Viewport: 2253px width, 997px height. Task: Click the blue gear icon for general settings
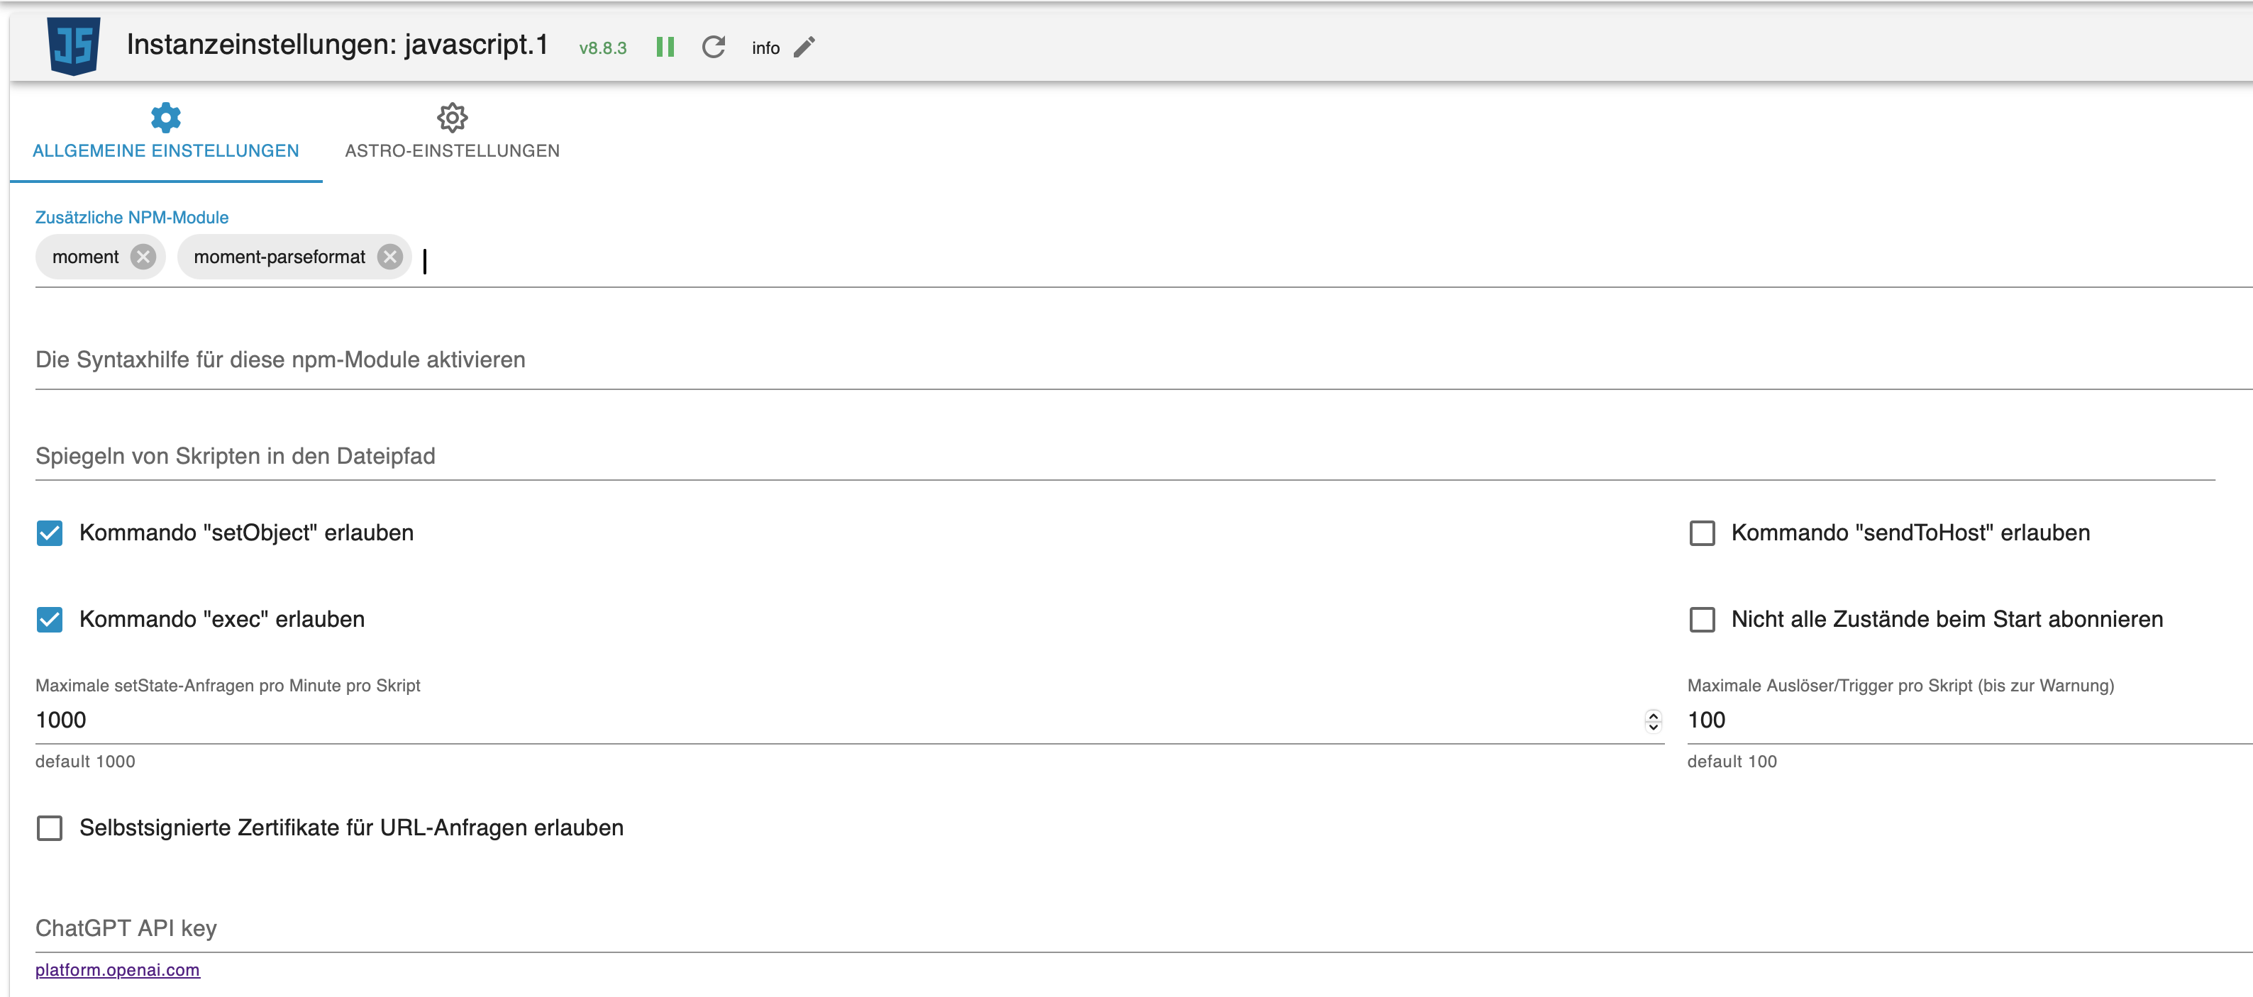165,117
